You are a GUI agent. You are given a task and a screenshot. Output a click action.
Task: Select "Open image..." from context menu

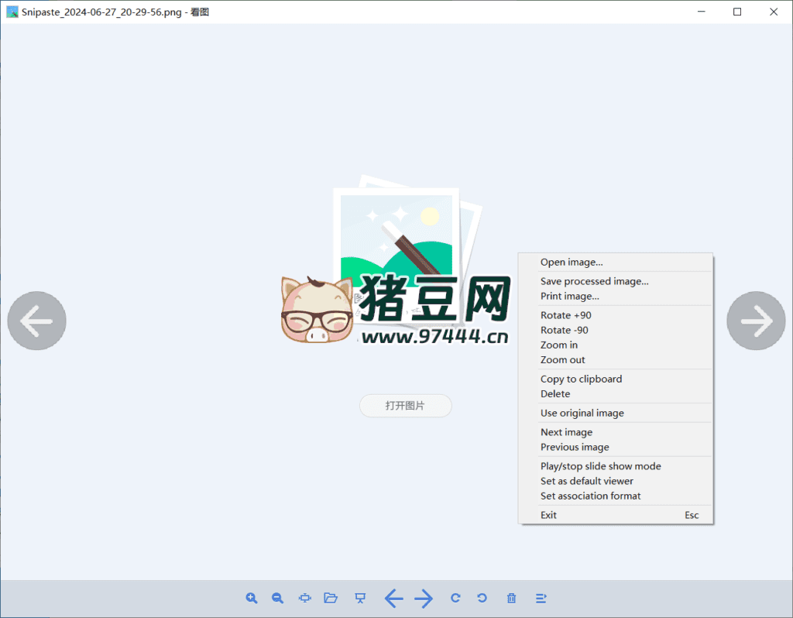pos(572,263)
